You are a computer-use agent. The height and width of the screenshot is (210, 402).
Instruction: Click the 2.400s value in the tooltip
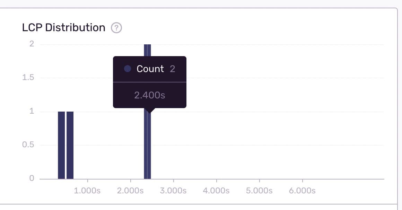click(x=150, y=95)
